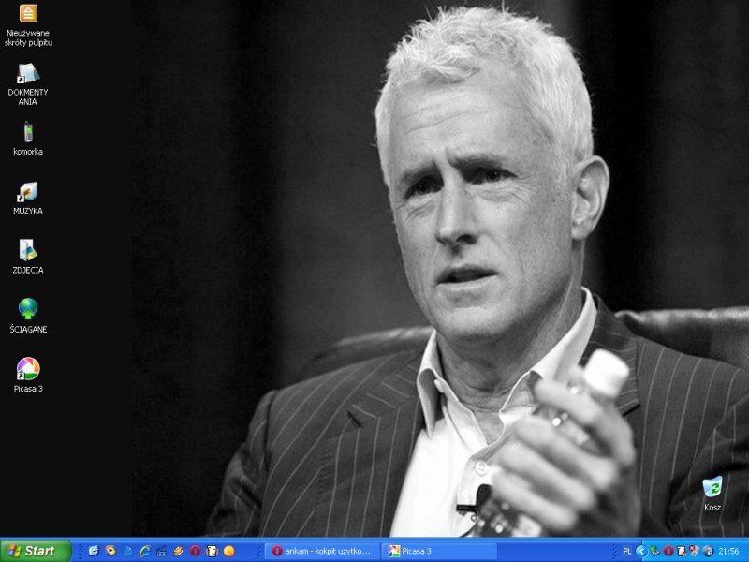
Task: Click the Opera icon in the system tray
Action: (668, 551)
